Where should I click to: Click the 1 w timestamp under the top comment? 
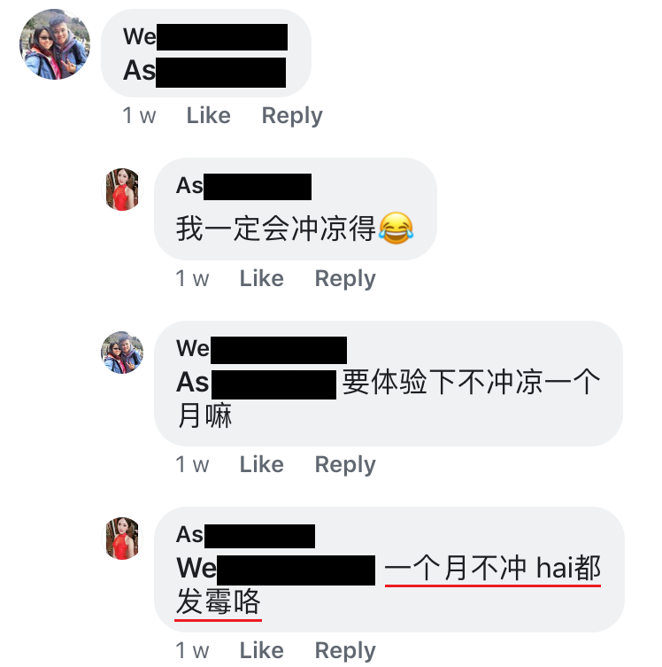pos(139,116)
